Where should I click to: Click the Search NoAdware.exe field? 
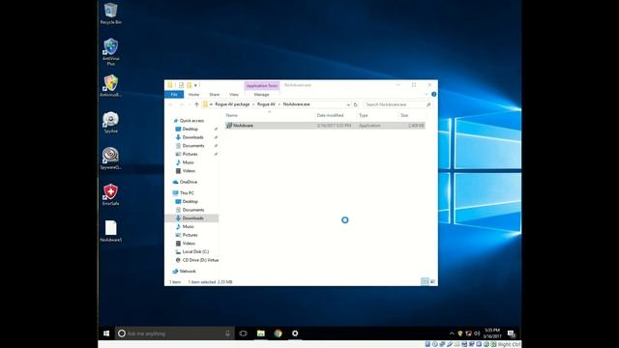(x=398, y=104)
